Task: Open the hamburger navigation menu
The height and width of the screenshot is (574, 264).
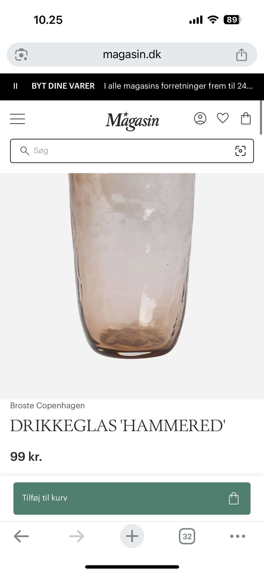Action: point(18,119)
